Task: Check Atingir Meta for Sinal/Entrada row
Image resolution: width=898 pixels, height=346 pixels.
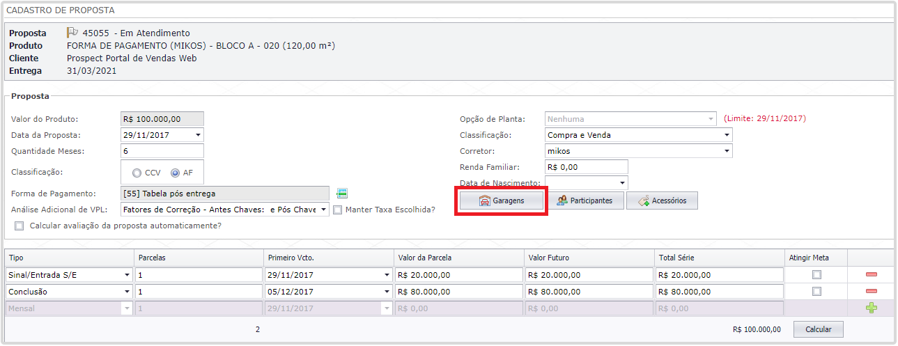Action: [x=816, y=275]
